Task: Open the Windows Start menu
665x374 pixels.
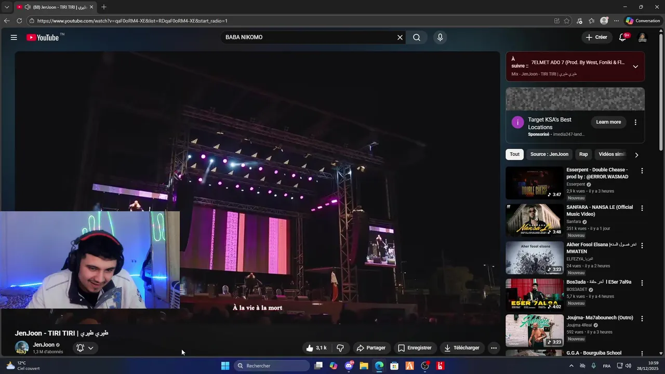Action: (225, 366)
